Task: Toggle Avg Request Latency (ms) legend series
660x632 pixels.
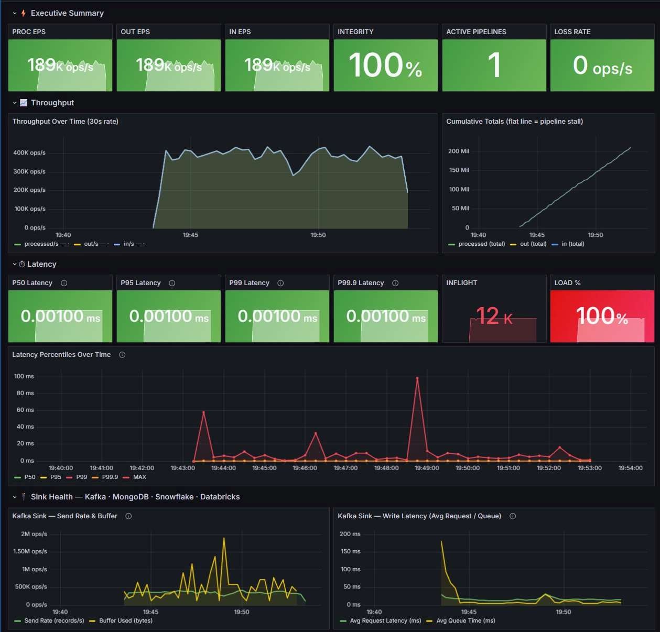Action: (x=385, y=620)
